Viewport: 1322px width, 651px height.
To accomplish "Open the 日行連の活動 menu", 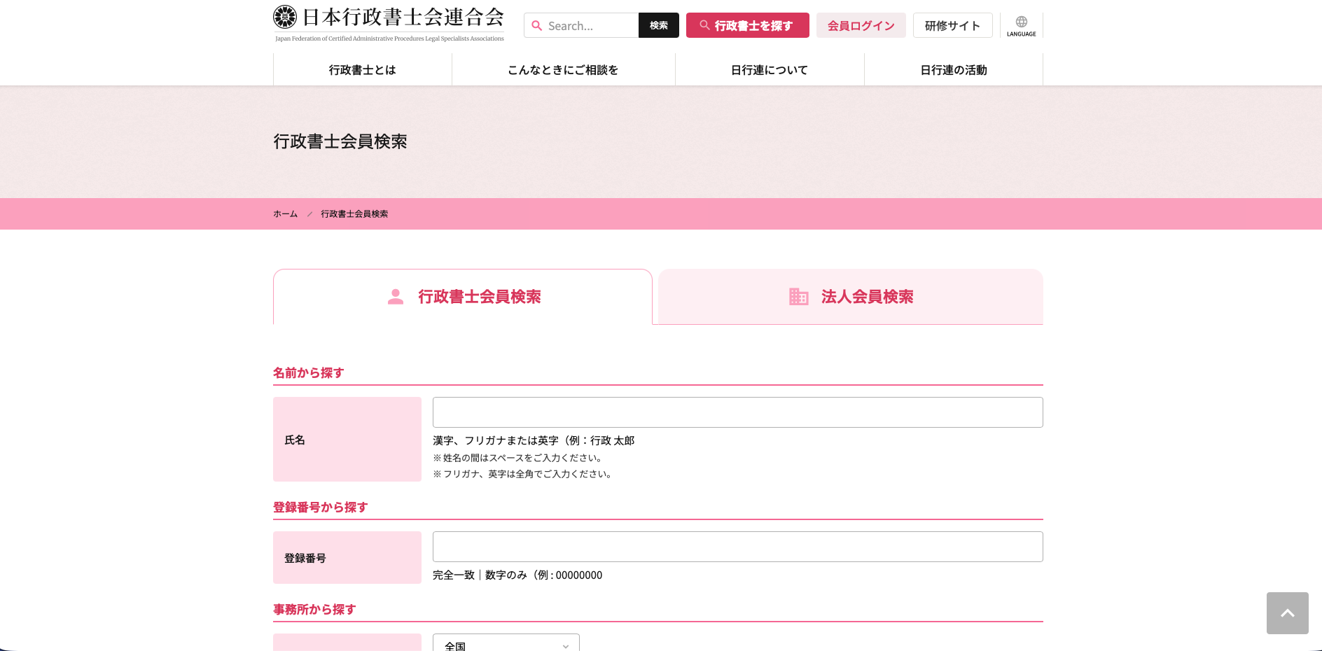I will pyautogui.click(x=953, y=70).
